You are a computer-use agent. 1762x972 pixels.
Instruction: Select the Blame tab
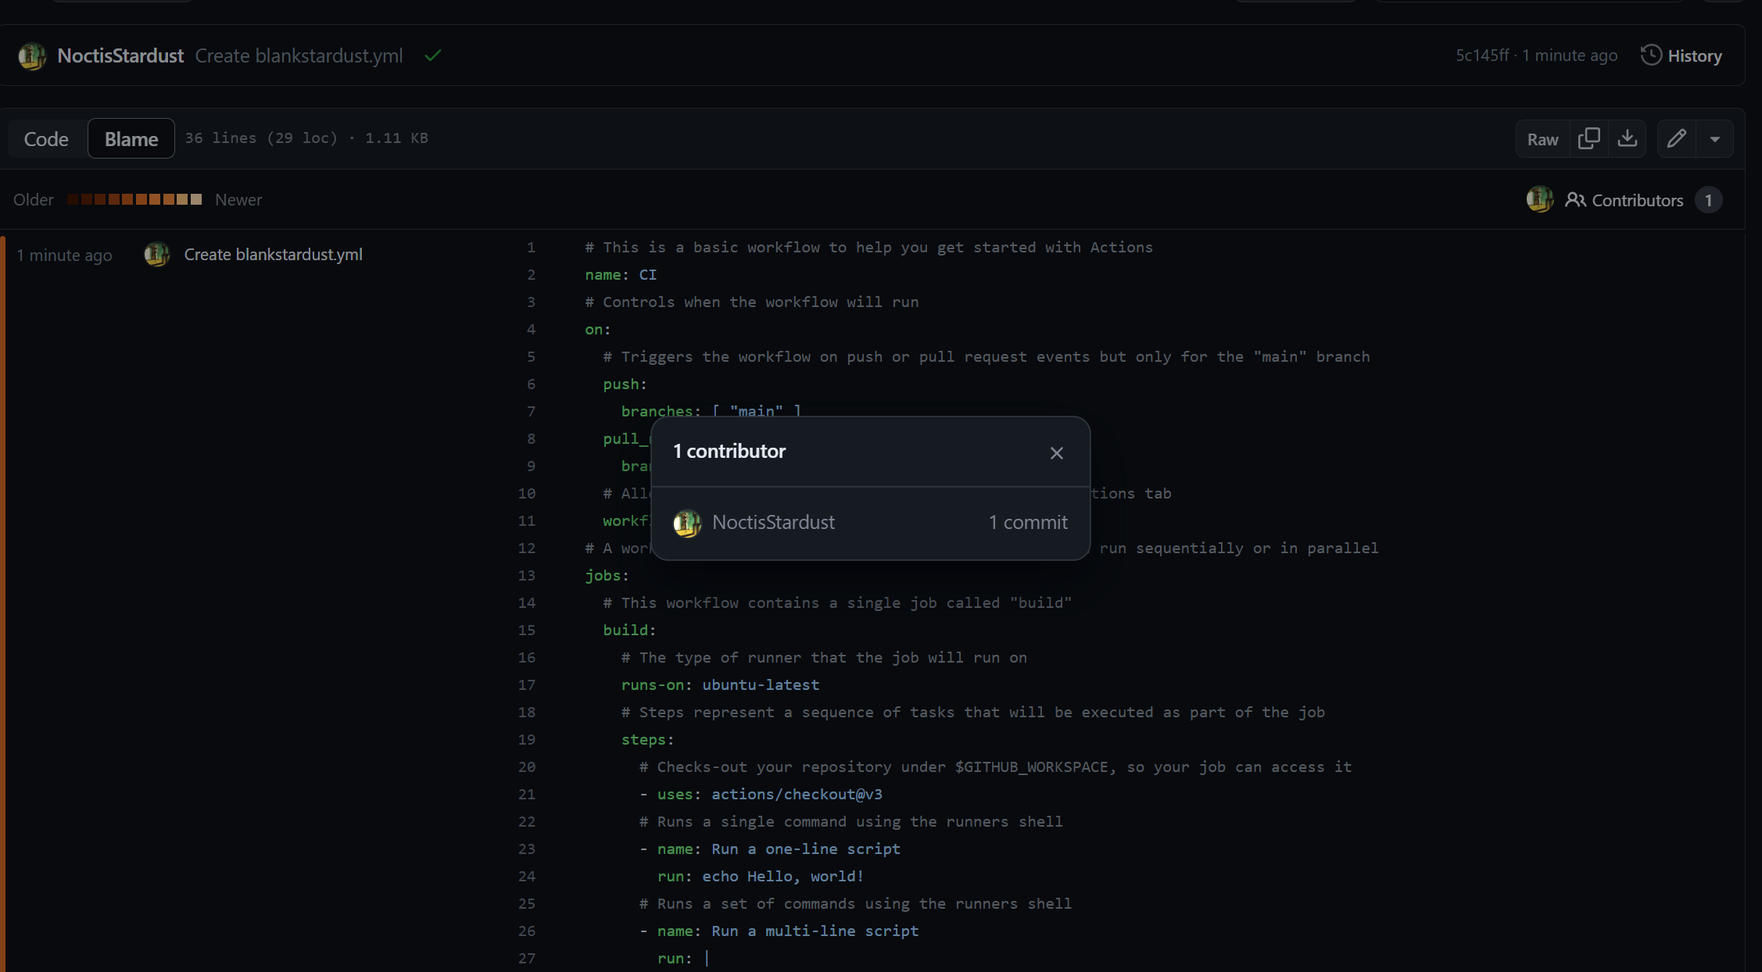(131, 139)
